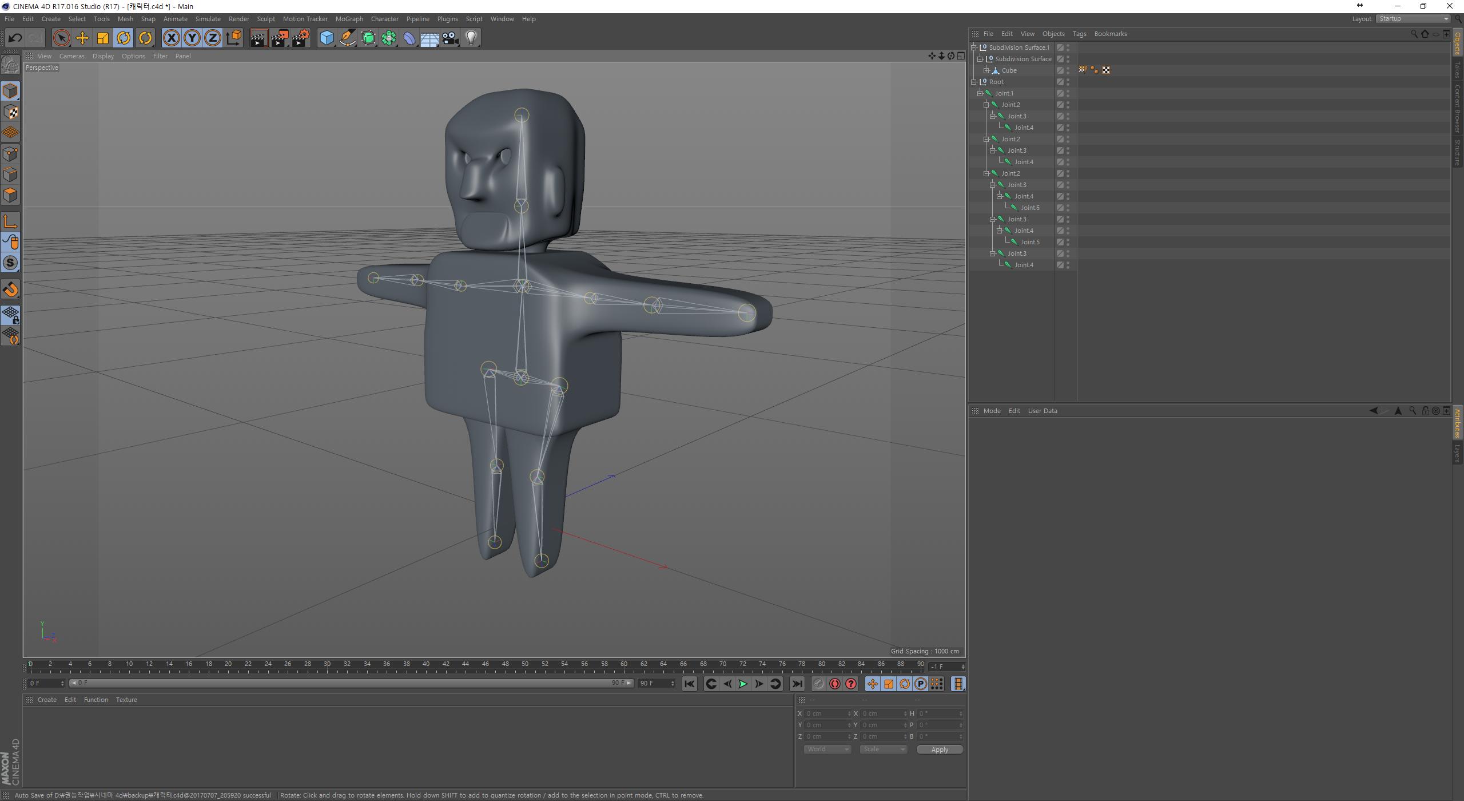Select the Move tool in top toolbar
Screen dimensions: 1464x801
click(x=82, y=38)
